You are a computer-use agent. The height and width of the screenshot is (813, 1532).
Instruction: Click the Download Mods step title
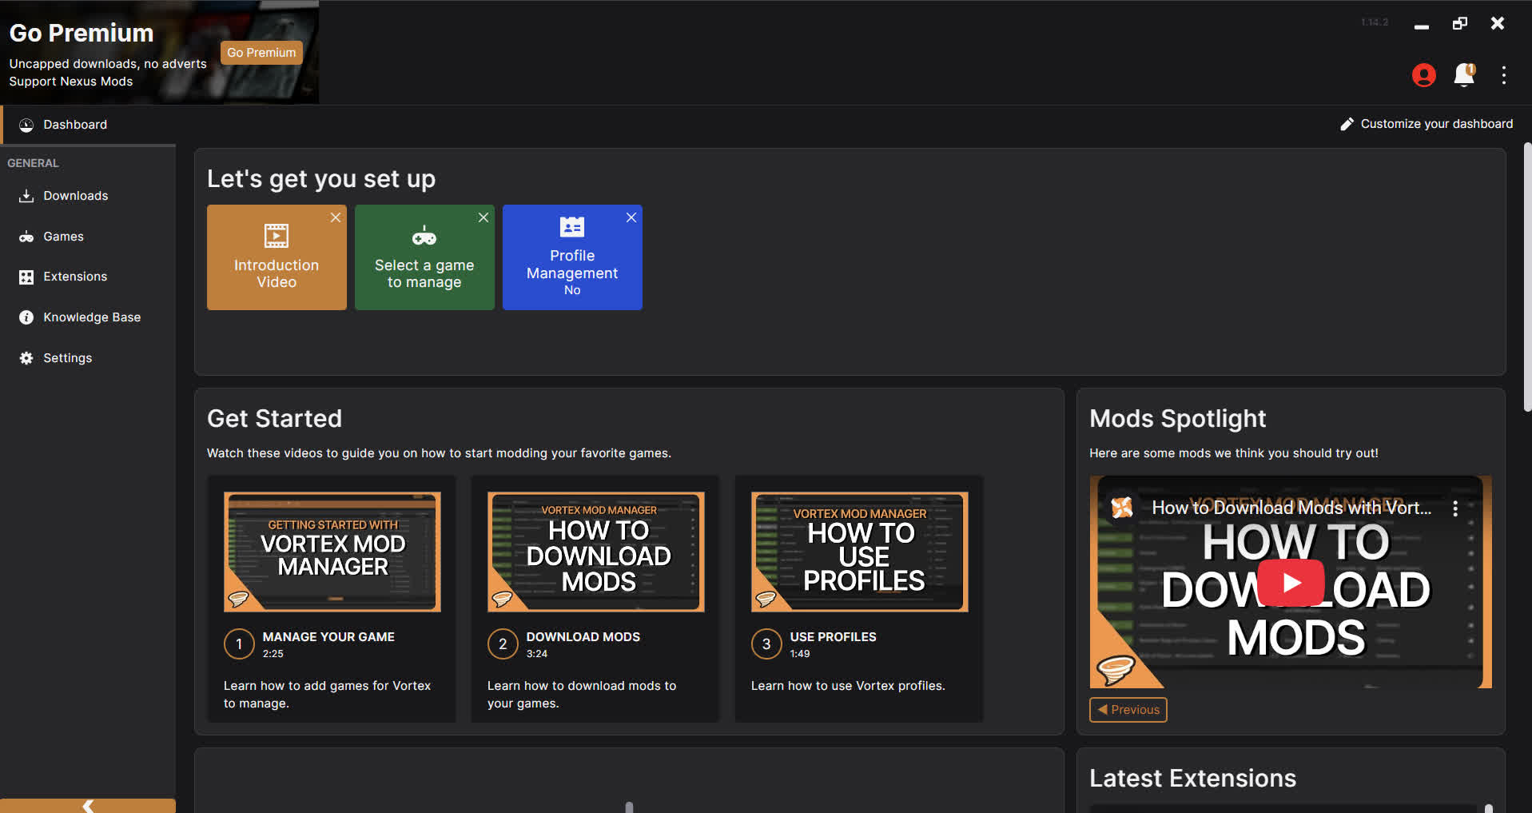pos(583,637)
